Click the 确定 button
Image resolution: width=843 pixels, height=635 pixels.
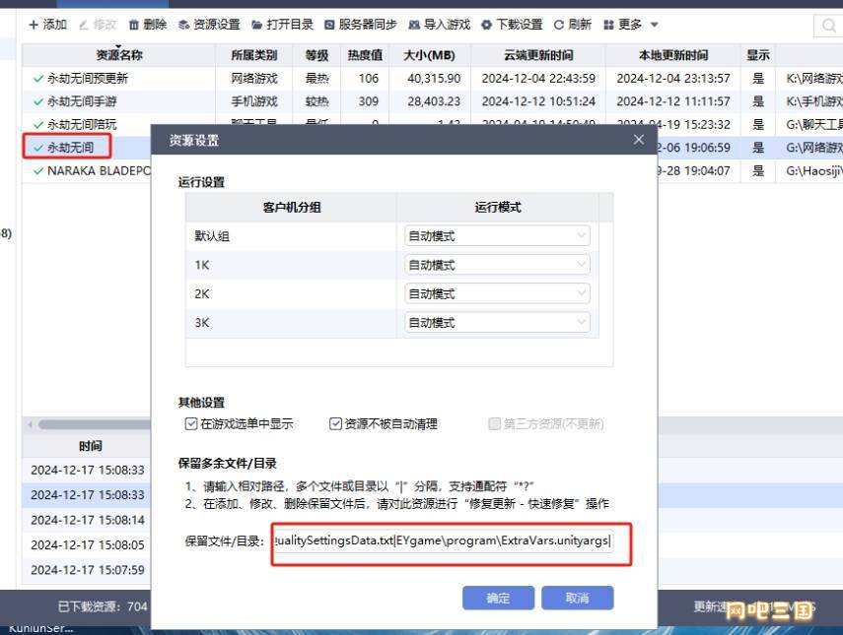click(498, 598)
